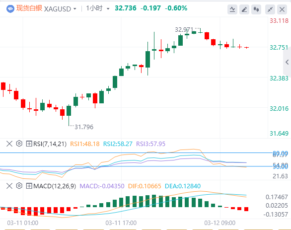Close the chart with the X button
The height and width of the screenshot is (230, 291).
[x=282, y=9]
